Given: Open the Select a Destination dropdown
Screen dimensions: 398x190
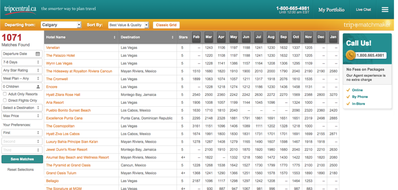Looking at the screenshot, I should (22, 107).
